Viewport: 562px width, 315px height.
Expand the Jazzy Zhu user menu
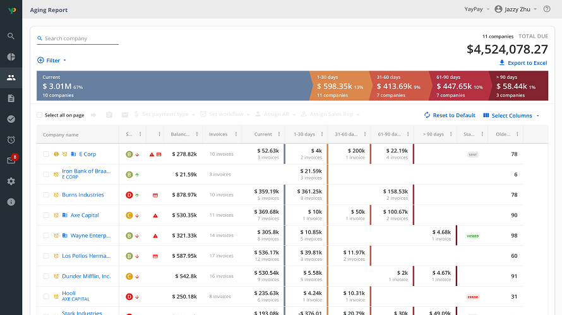point(515,9)
